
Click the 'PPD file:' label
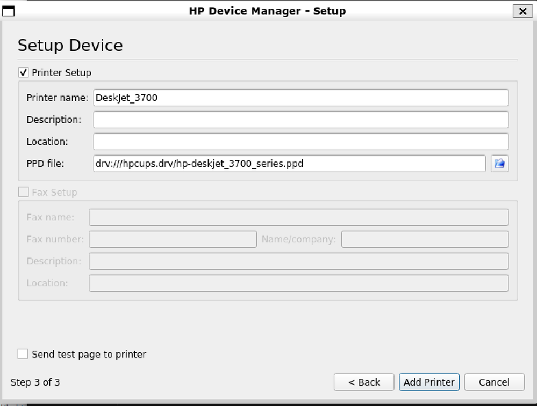pyautogui.click(x=45, y=164)
